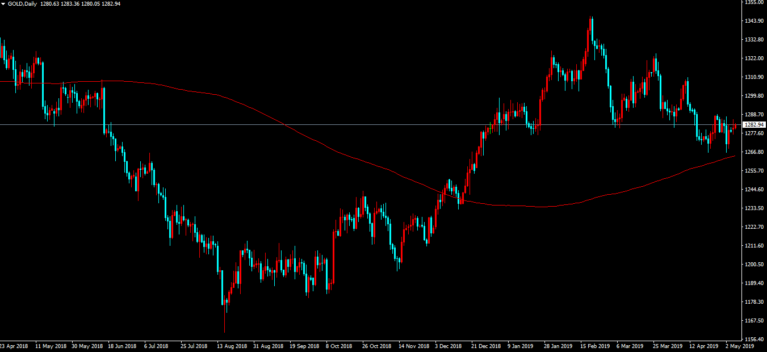
Task: Click the 1255.70 price scale label
Action: coord(755,170)
